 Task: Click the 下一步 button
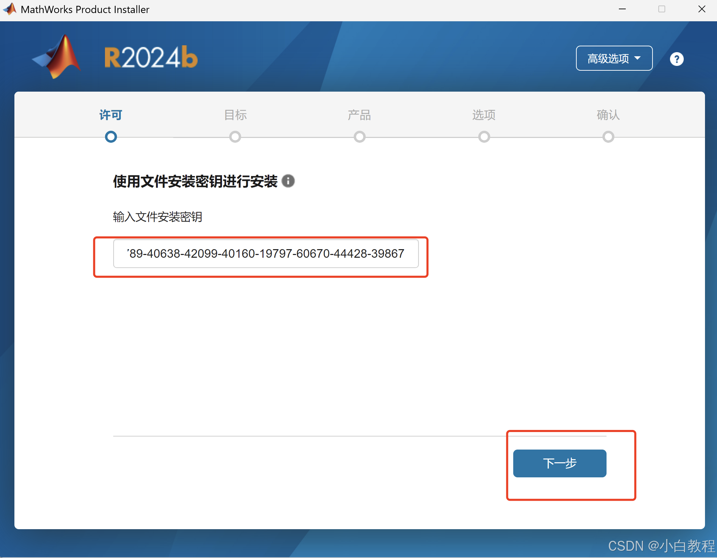pos(560,463)
